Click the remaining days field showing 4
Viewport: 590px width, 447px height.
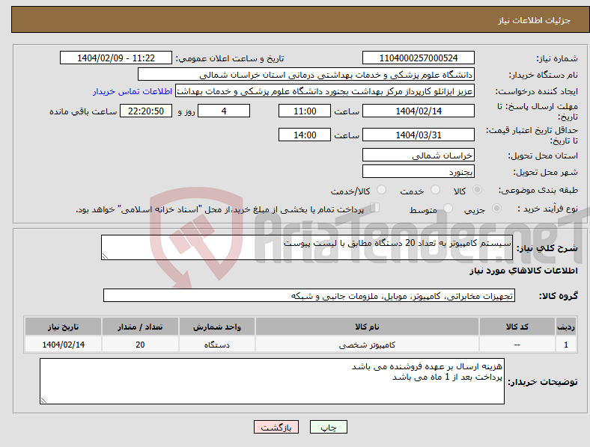point(224,111)
